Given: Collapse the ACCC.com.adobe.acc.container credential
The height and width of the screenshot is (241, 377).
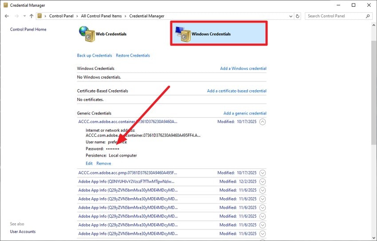Looking at the screenshot, I should tap(263, 122).
